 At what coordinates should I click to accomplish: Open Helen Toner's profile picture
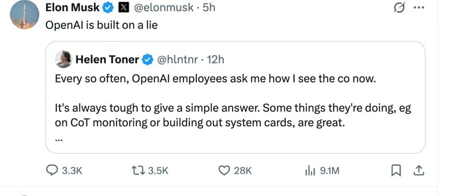tap(64, 60)
